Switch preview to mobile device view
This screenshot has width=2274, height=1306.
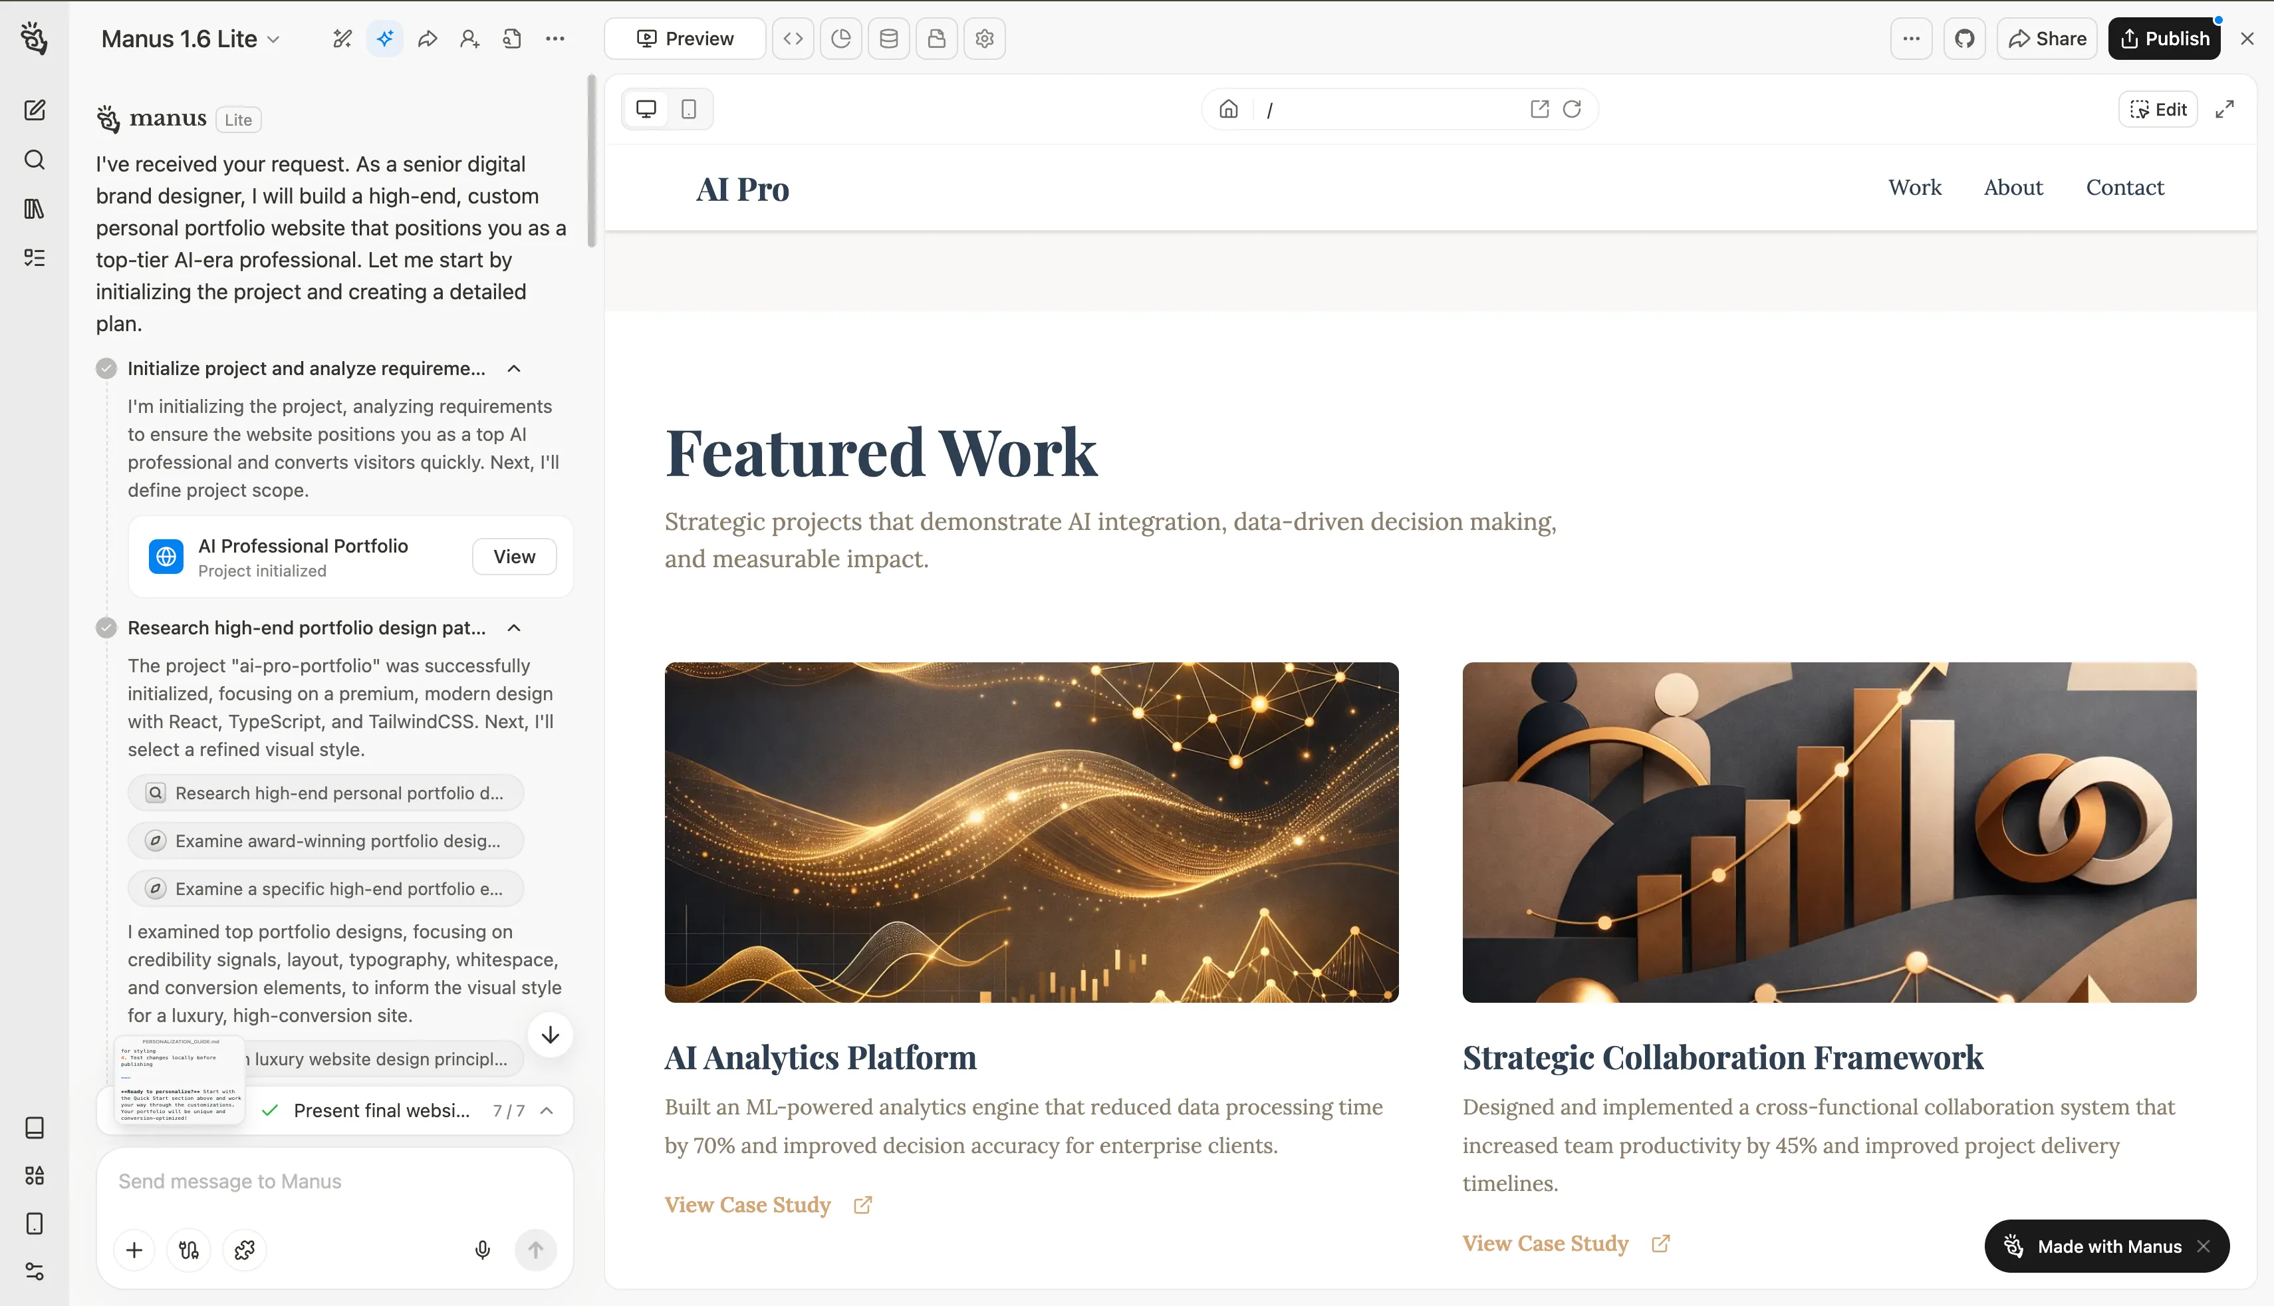[689, 108]
